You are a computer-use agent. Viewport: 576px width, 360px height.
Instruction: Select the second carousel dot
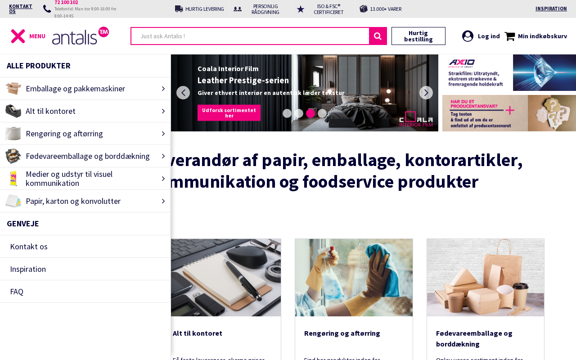point(299,113)
